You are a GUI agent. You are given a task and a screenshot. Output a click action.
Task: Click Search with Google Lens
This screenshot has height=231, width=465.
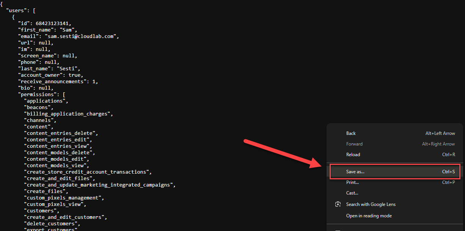(370, 204)
